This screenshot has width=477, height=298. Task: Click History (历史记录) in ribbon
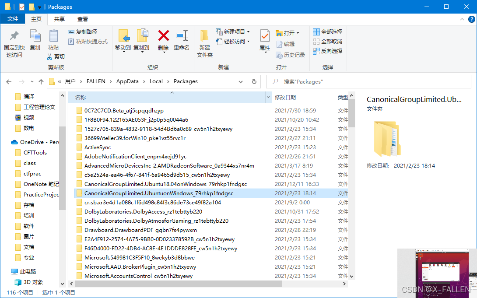pos(291,55)
